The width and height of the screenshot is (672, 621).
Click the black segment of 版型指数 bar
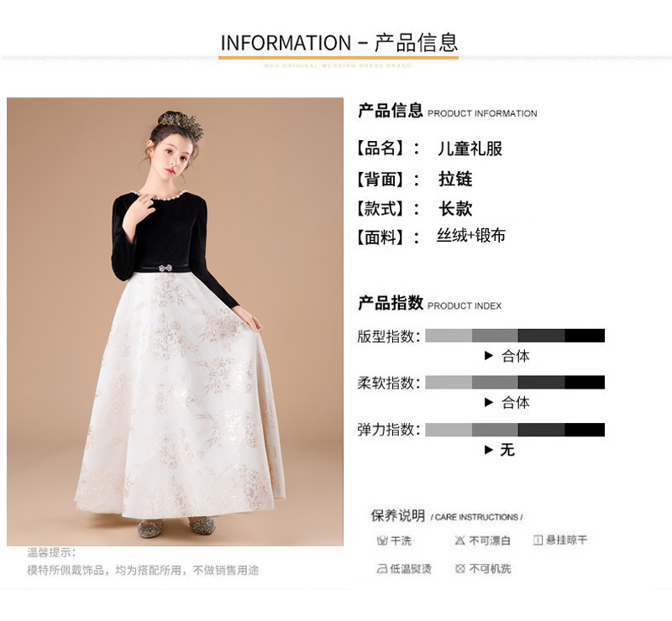click(x=585, y=336)
